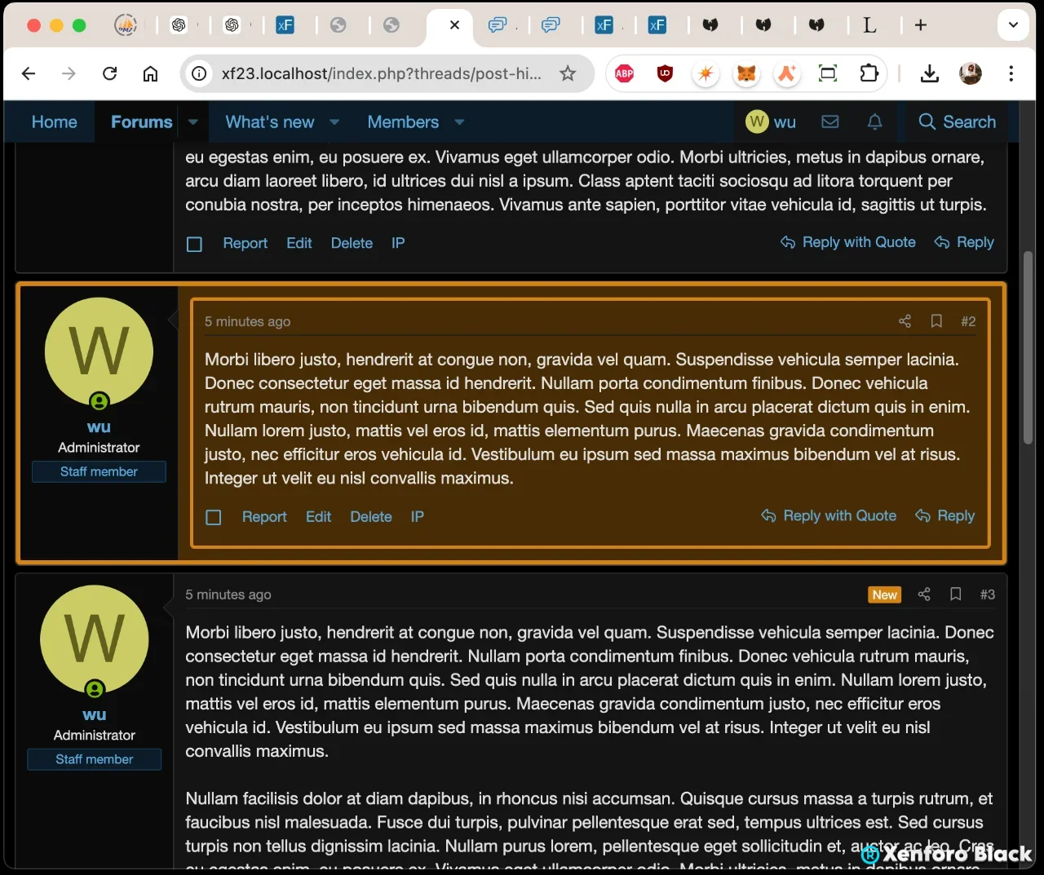Share post #3 via share icon
1044x875 pixels.
click(x=924, y=594)
